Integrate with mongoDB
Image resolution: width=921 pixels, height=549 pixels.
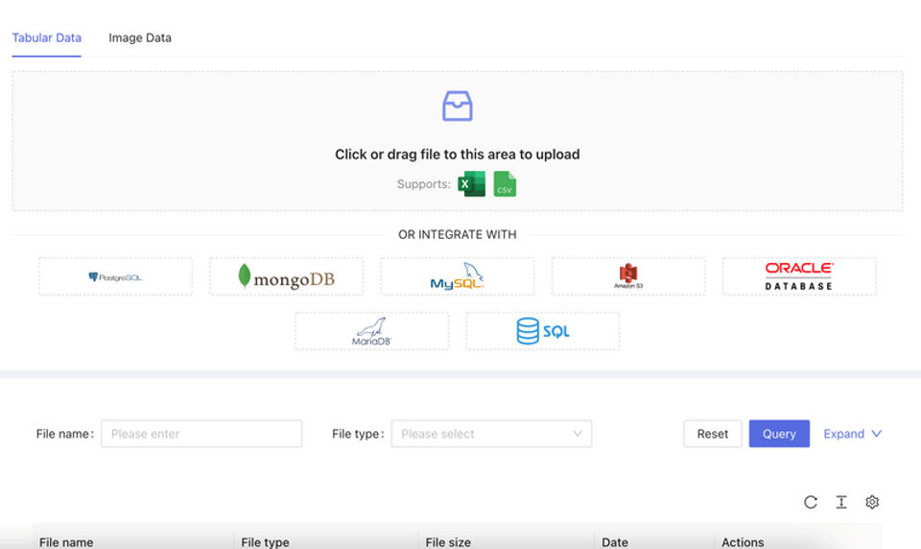pyautogui.click(x=287, y=276)
